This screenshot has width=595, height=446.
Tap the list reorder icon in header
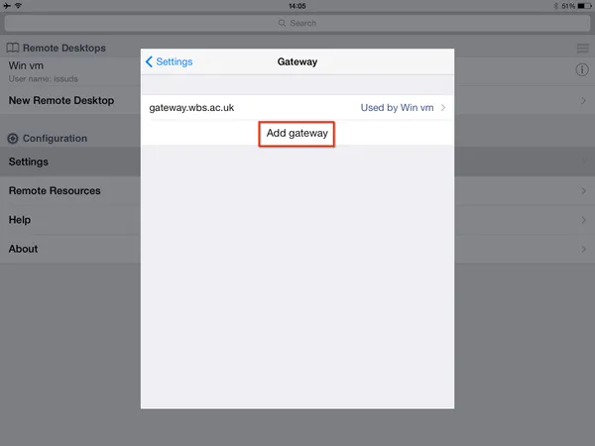coord(583,49)
